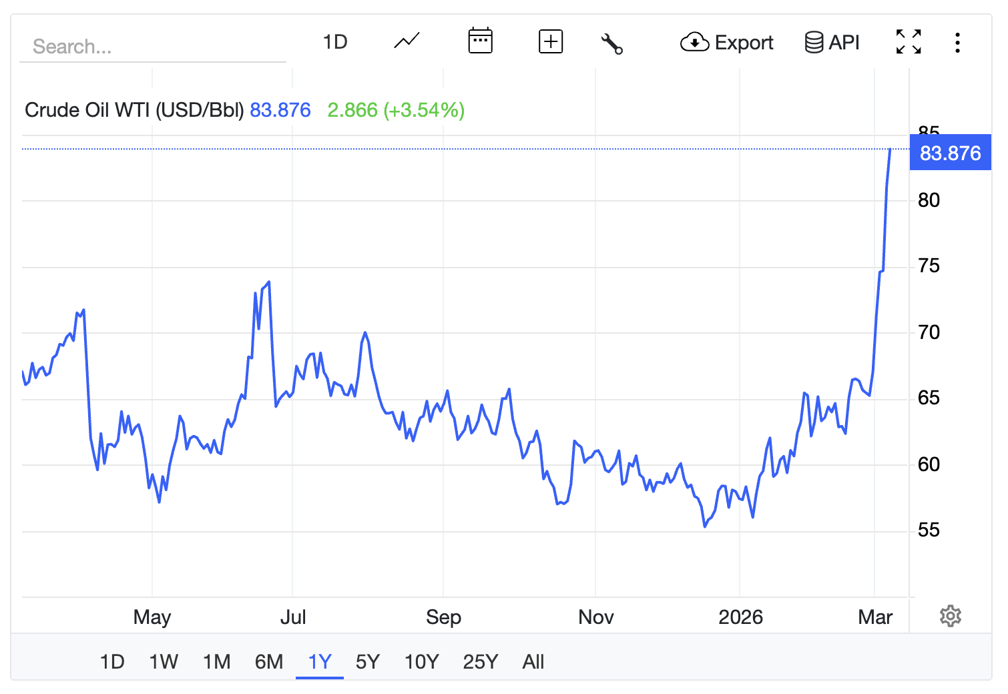Click the 75 price axis label
The height and width of the screenshot is (694, 1008).
click(929, 266)
